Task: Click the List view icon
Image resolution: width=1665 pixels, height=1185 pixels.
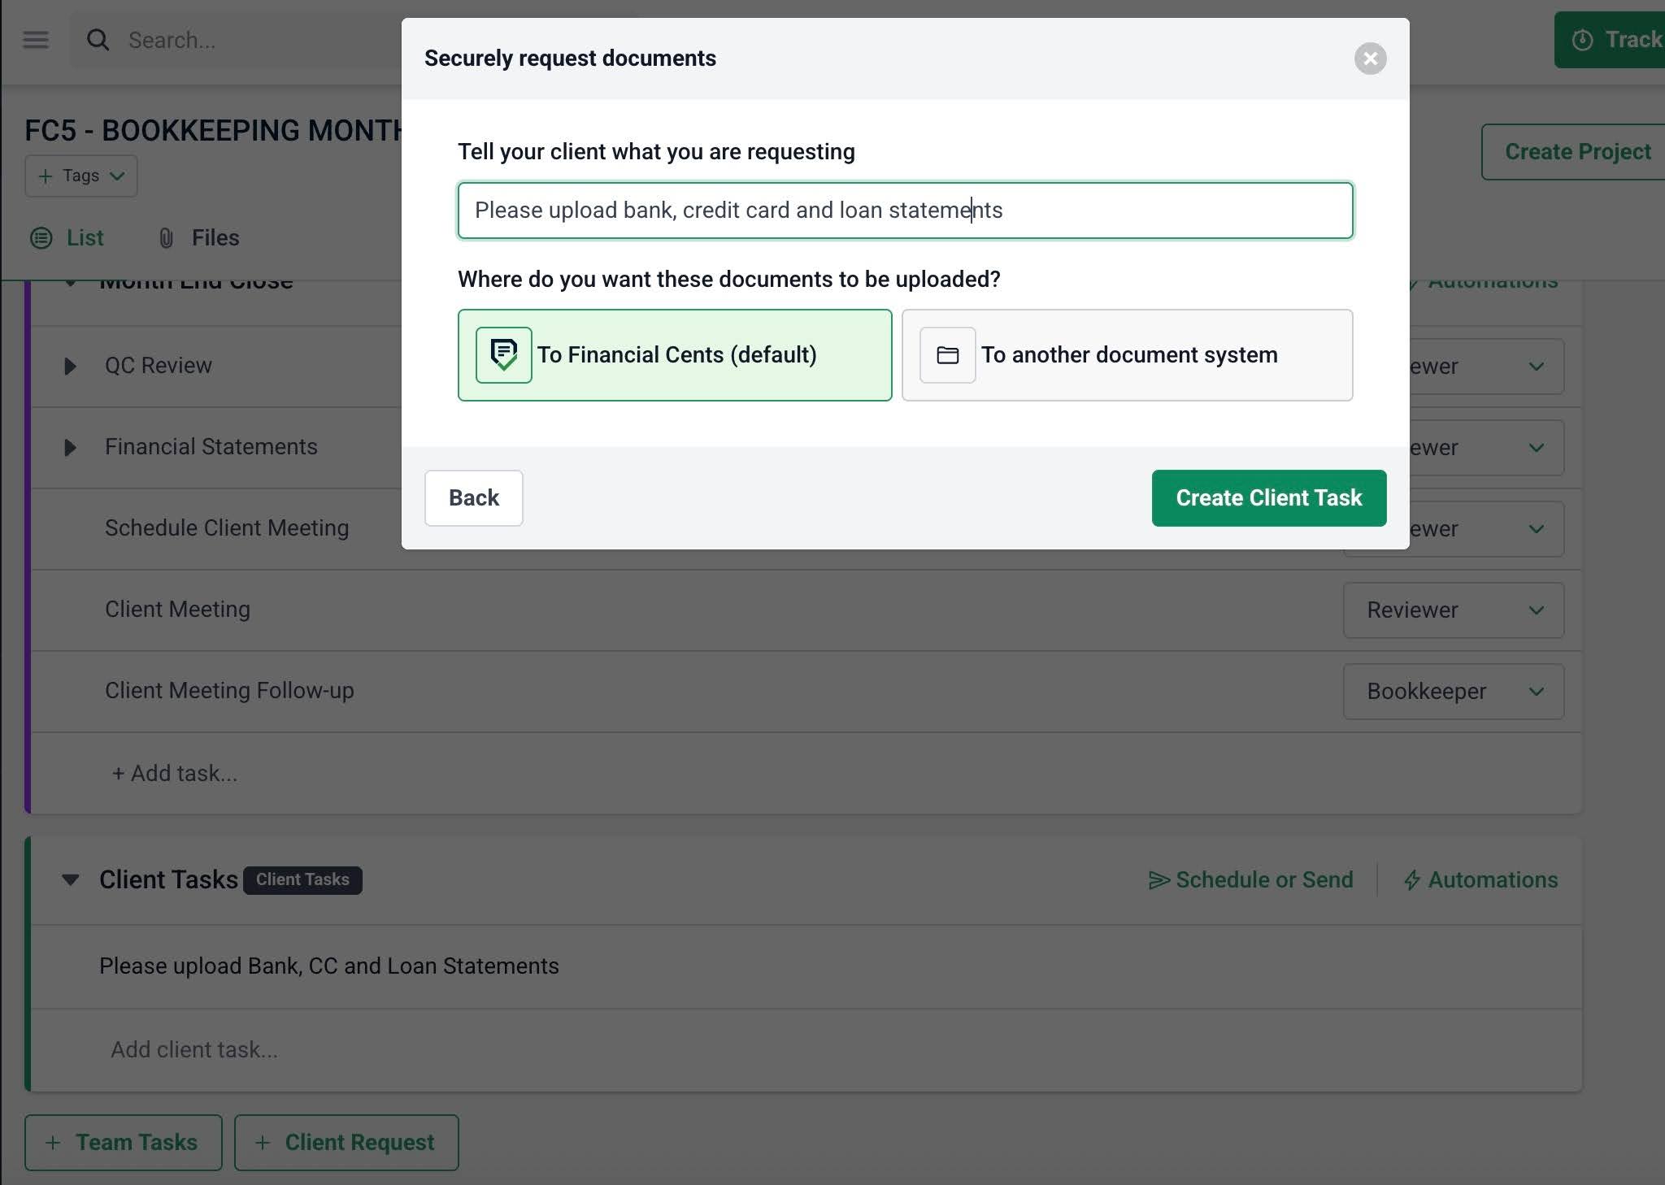Action: [x=41, y=238]
